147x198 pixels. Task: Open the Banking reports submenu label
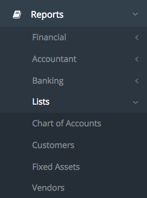[x=48, y=81]
